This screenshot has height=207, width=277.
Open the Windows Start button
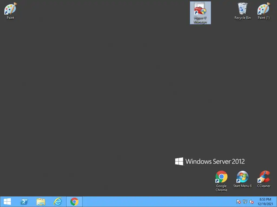[7, 202]
